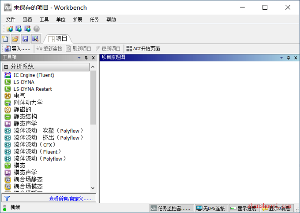Pin the 工具箱 panel
The width and height of the screenshot is (300, 213).
86,58
